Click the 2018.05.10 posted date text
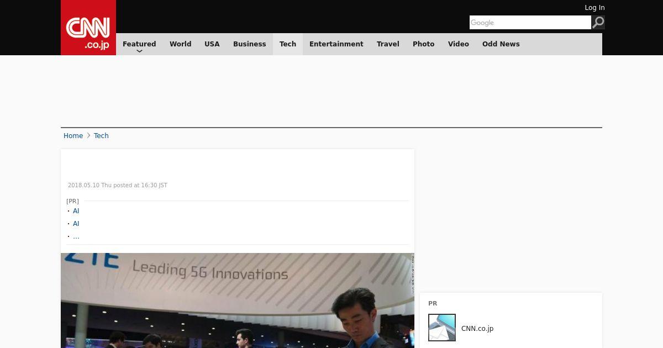Screen dimensions: 663x348 click(x=118, y=186)
